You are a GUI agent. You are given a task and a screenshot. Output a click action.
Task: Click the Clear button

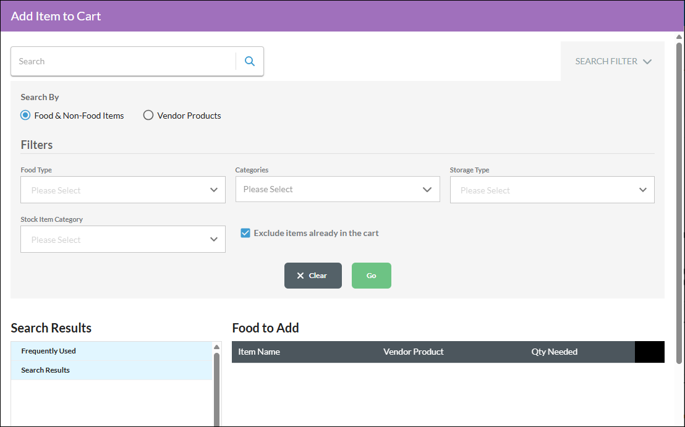point(313,276)
